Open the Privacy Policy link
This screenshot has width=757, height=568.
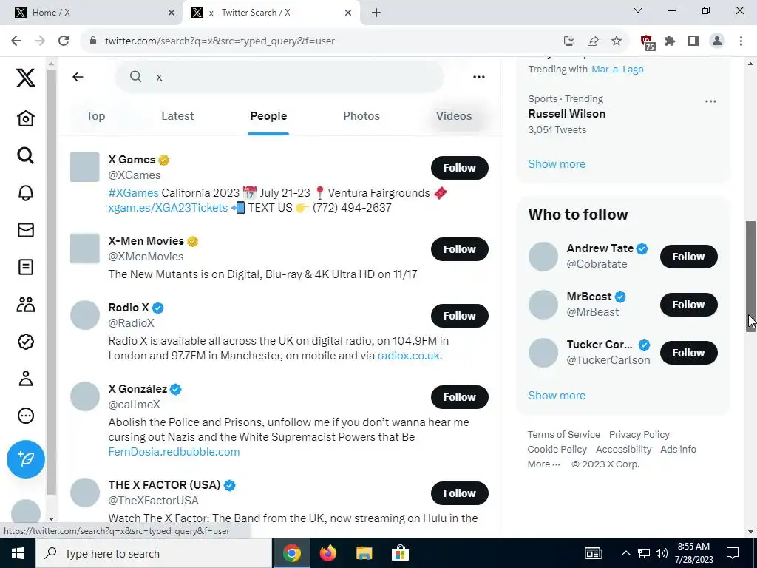pos(639,434)
